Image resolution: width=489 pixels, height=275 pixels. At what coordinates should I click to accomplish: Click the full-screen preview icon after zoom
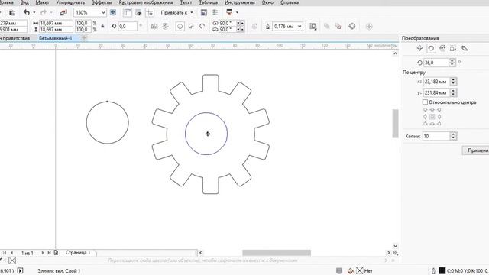113,12
